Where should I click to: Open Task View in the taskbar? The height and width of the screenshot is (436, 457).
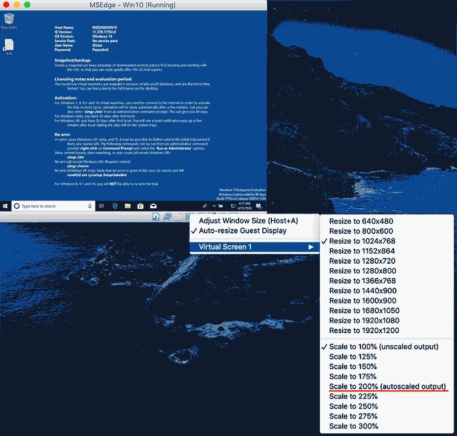101,205
